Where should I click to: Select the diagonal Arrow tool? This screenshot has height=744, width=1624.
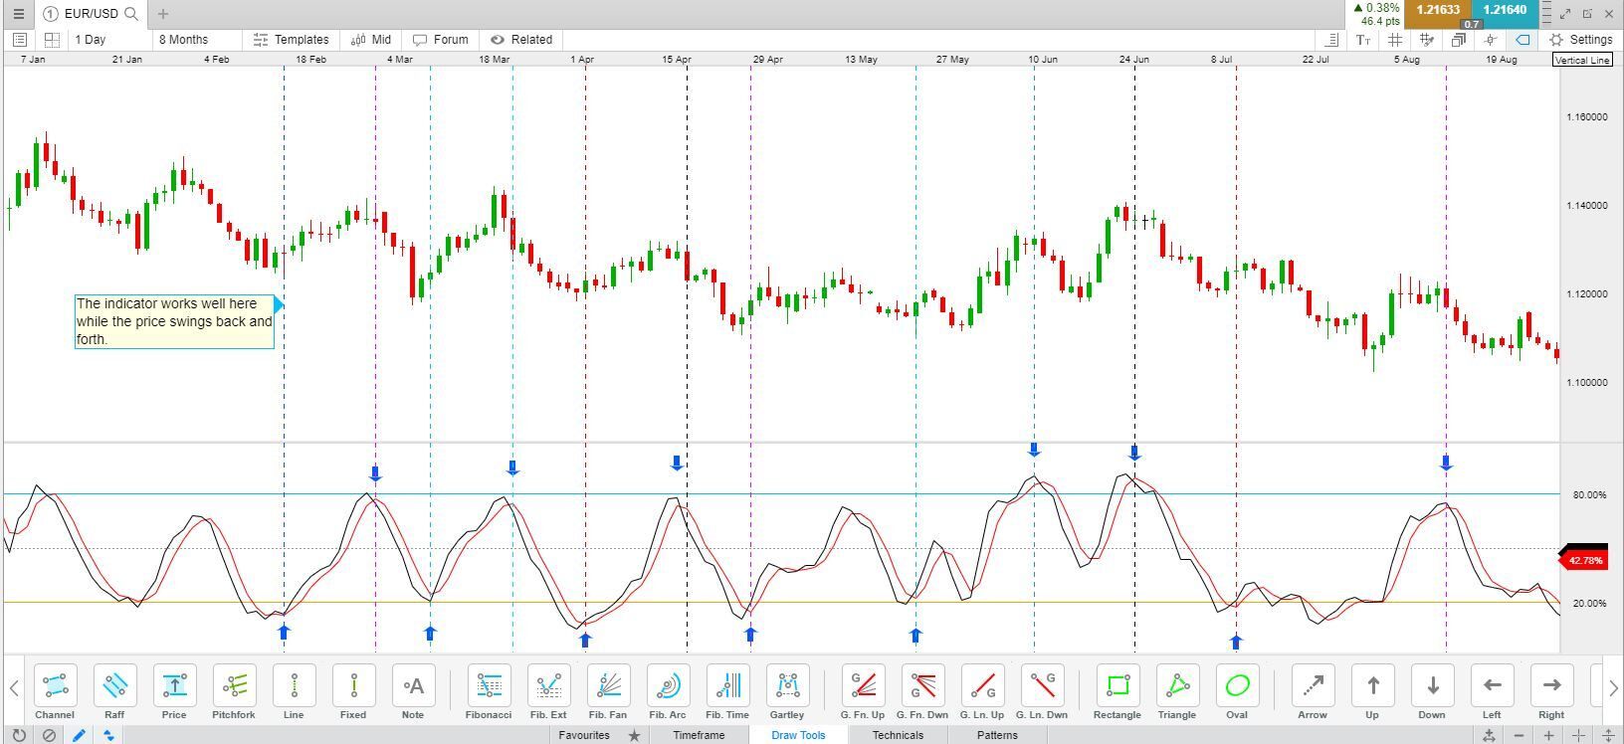(1313, 685)
